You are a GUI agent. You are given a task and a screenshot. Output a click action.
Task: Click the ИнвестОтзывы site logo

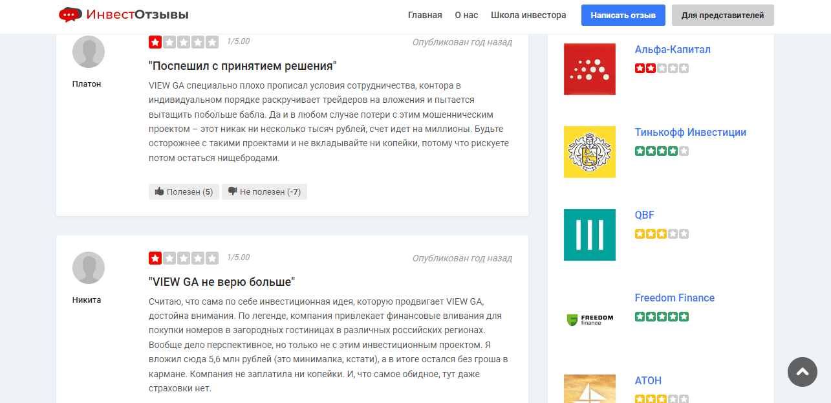coord(124,15)
